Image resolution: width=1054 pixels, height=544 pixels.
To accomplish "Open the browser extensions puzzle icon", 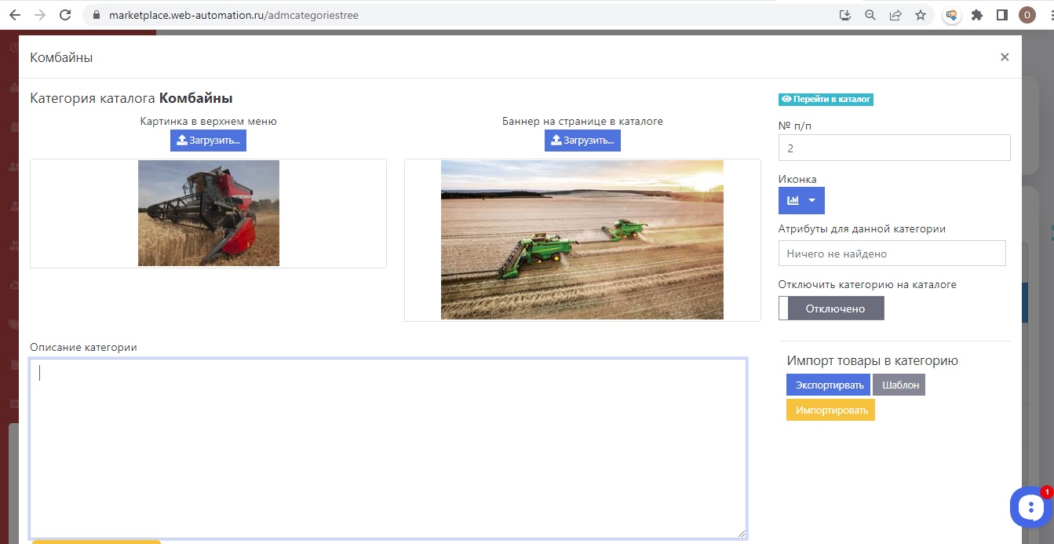I will (x=977, y=15).
